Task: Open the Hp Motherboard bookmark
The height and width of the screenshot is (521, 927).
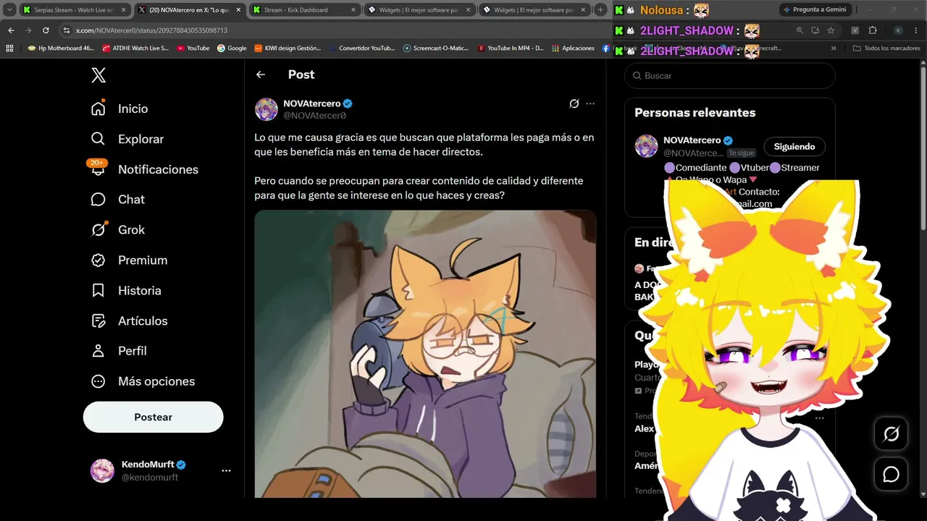Action: tap(61, 48)
